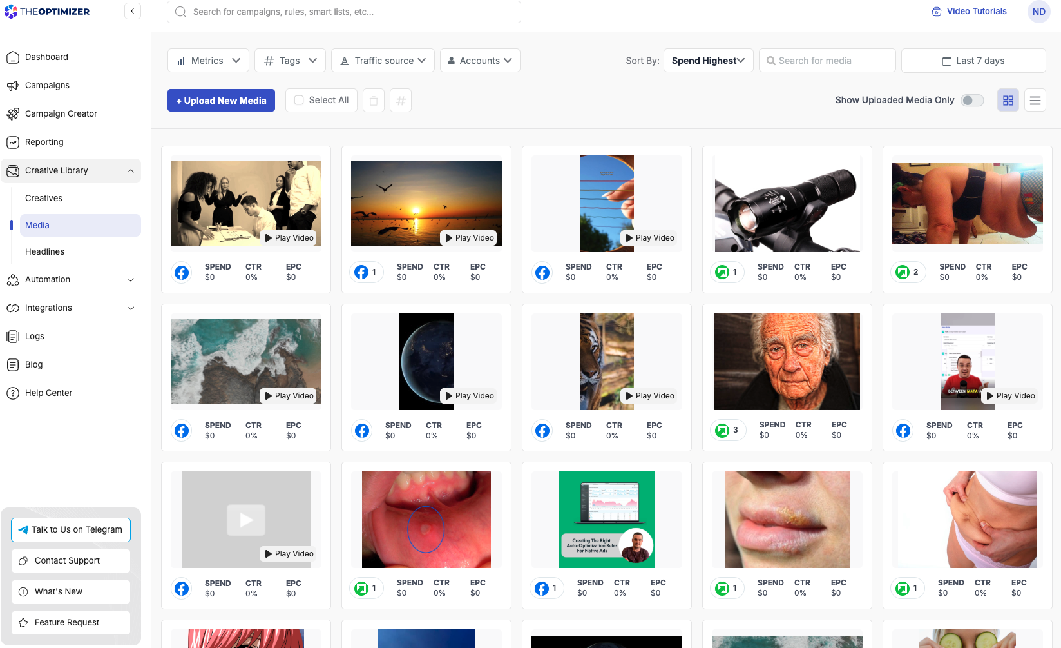Click the Upload New Media button
Viewport: 1061px width, 648px height.
(x=221, y=101)
